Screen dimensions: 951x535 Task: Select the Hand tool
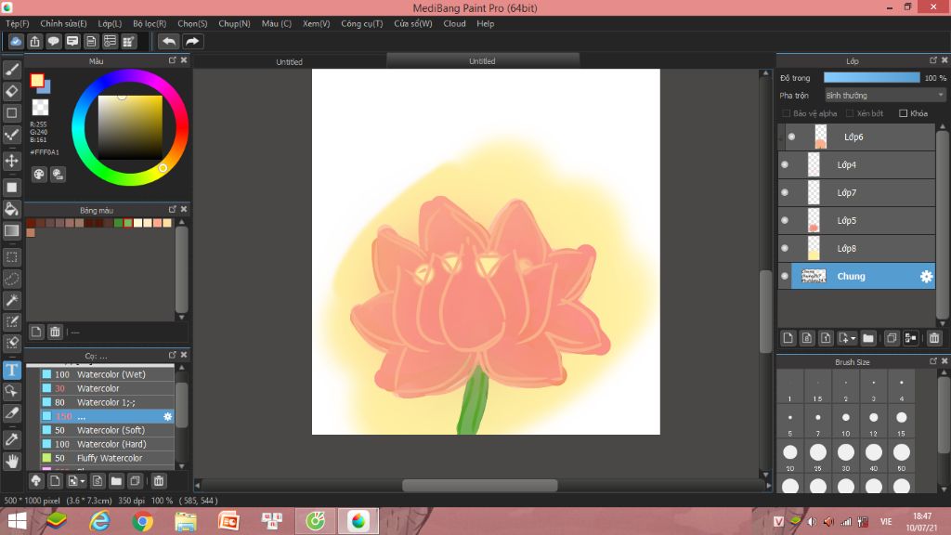tap(11, 461)
